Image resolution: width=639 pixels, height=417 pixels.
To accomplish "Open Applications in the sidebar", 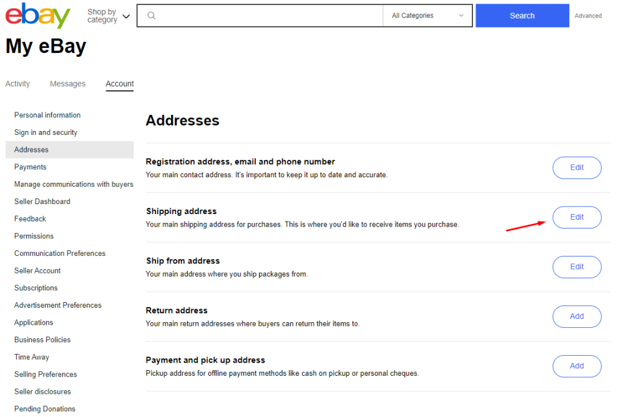I will (x=34, y=323).
